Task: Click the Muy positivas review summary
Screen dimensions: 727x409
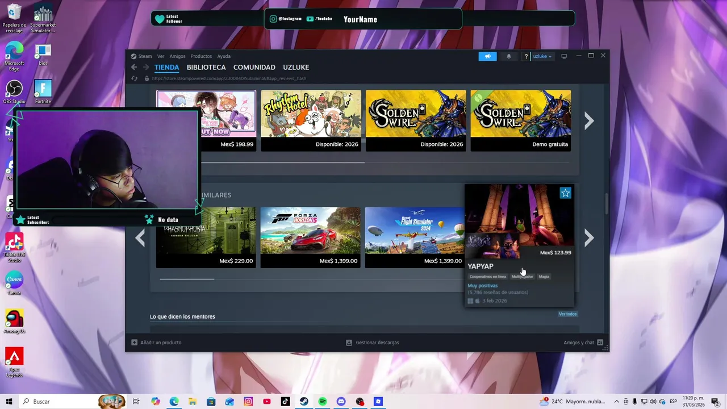Action: click(x=483, y=286)
